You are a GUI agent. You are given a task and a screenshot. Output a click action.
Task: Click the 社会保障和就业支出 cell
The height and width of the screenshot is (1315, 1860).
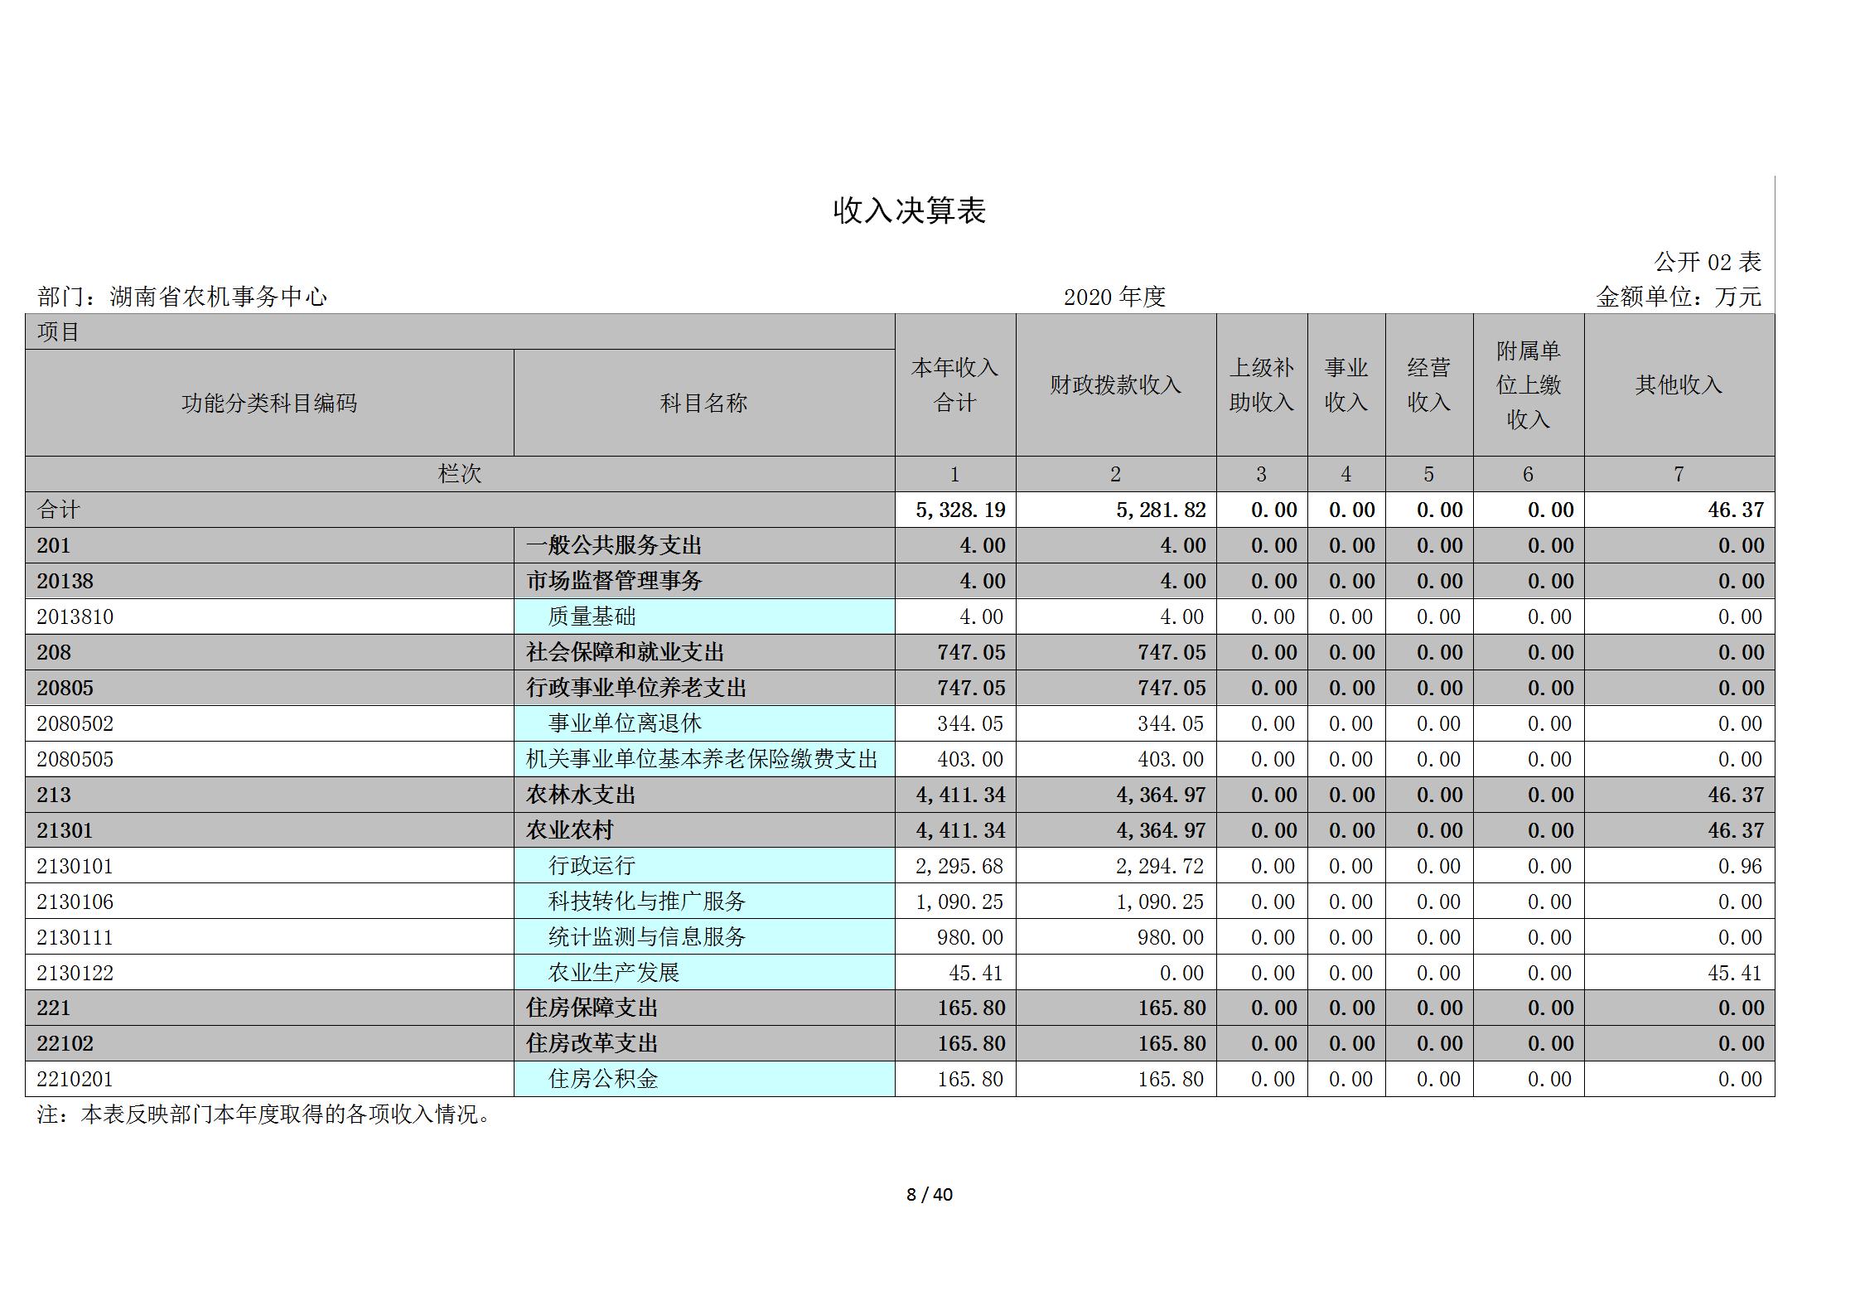[x=704, y=652]
